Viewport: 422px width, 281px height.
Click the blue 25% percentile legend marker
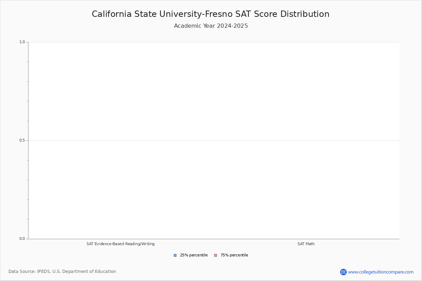coord(175,255)
